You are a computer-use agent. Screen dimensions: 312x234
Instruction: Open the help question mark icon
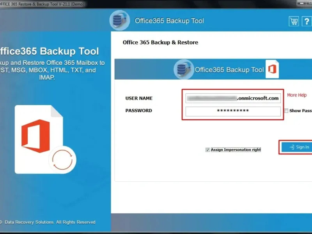click(x=307, y=21)
